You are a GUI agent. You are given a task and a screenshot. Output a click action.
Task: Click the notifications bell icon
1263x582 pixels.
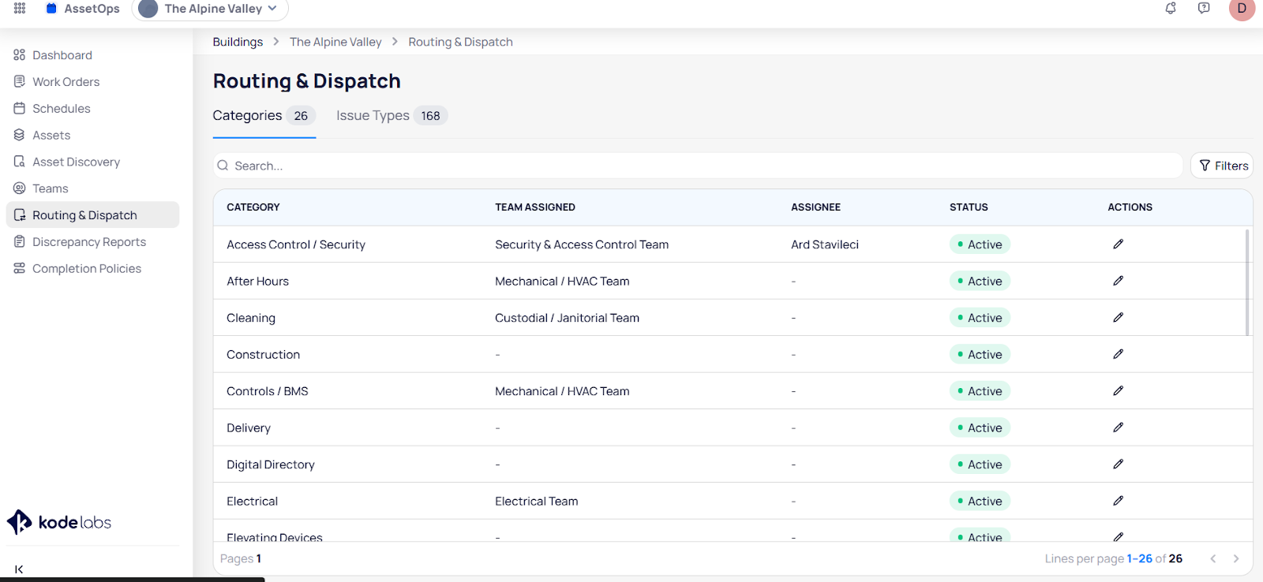[1171, 8]
